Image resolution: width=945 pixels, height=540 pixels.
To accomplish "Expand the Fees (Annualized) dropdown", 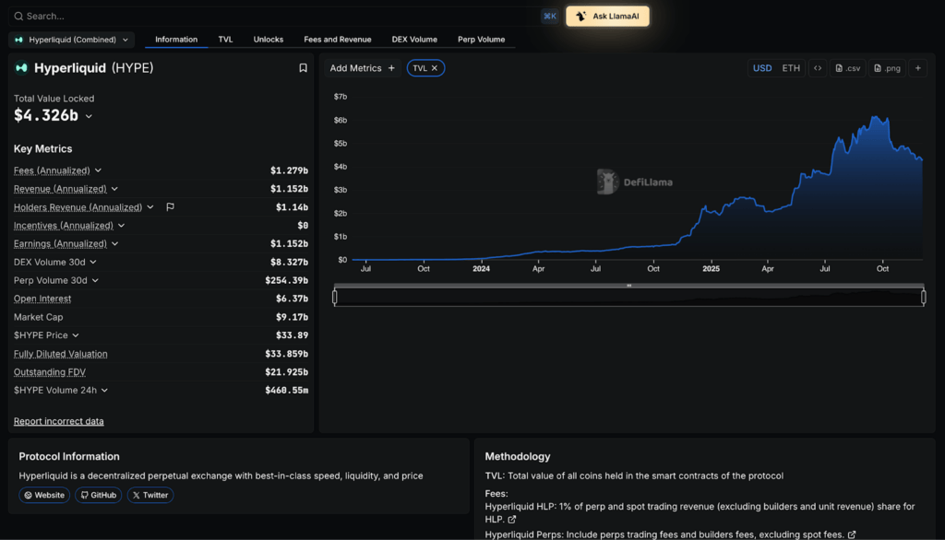I will 97,170.
